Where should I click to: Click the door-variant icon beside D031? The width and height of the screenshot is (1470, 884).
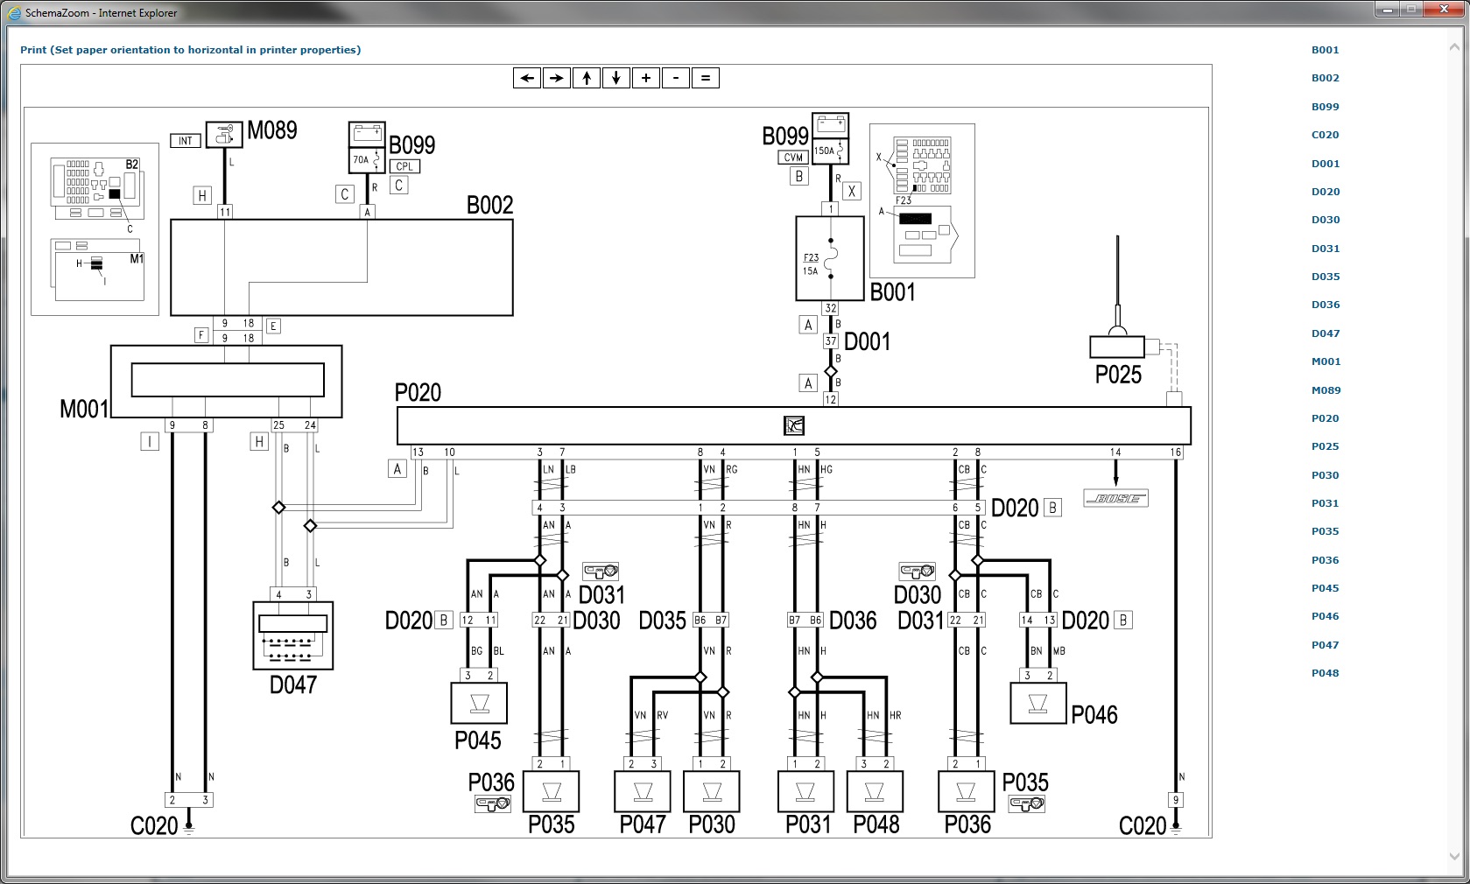[x=601, y=572]
